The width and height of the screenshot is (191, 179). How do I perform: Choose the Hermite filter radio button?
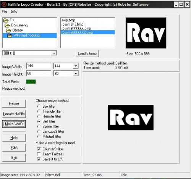point(39,116)
